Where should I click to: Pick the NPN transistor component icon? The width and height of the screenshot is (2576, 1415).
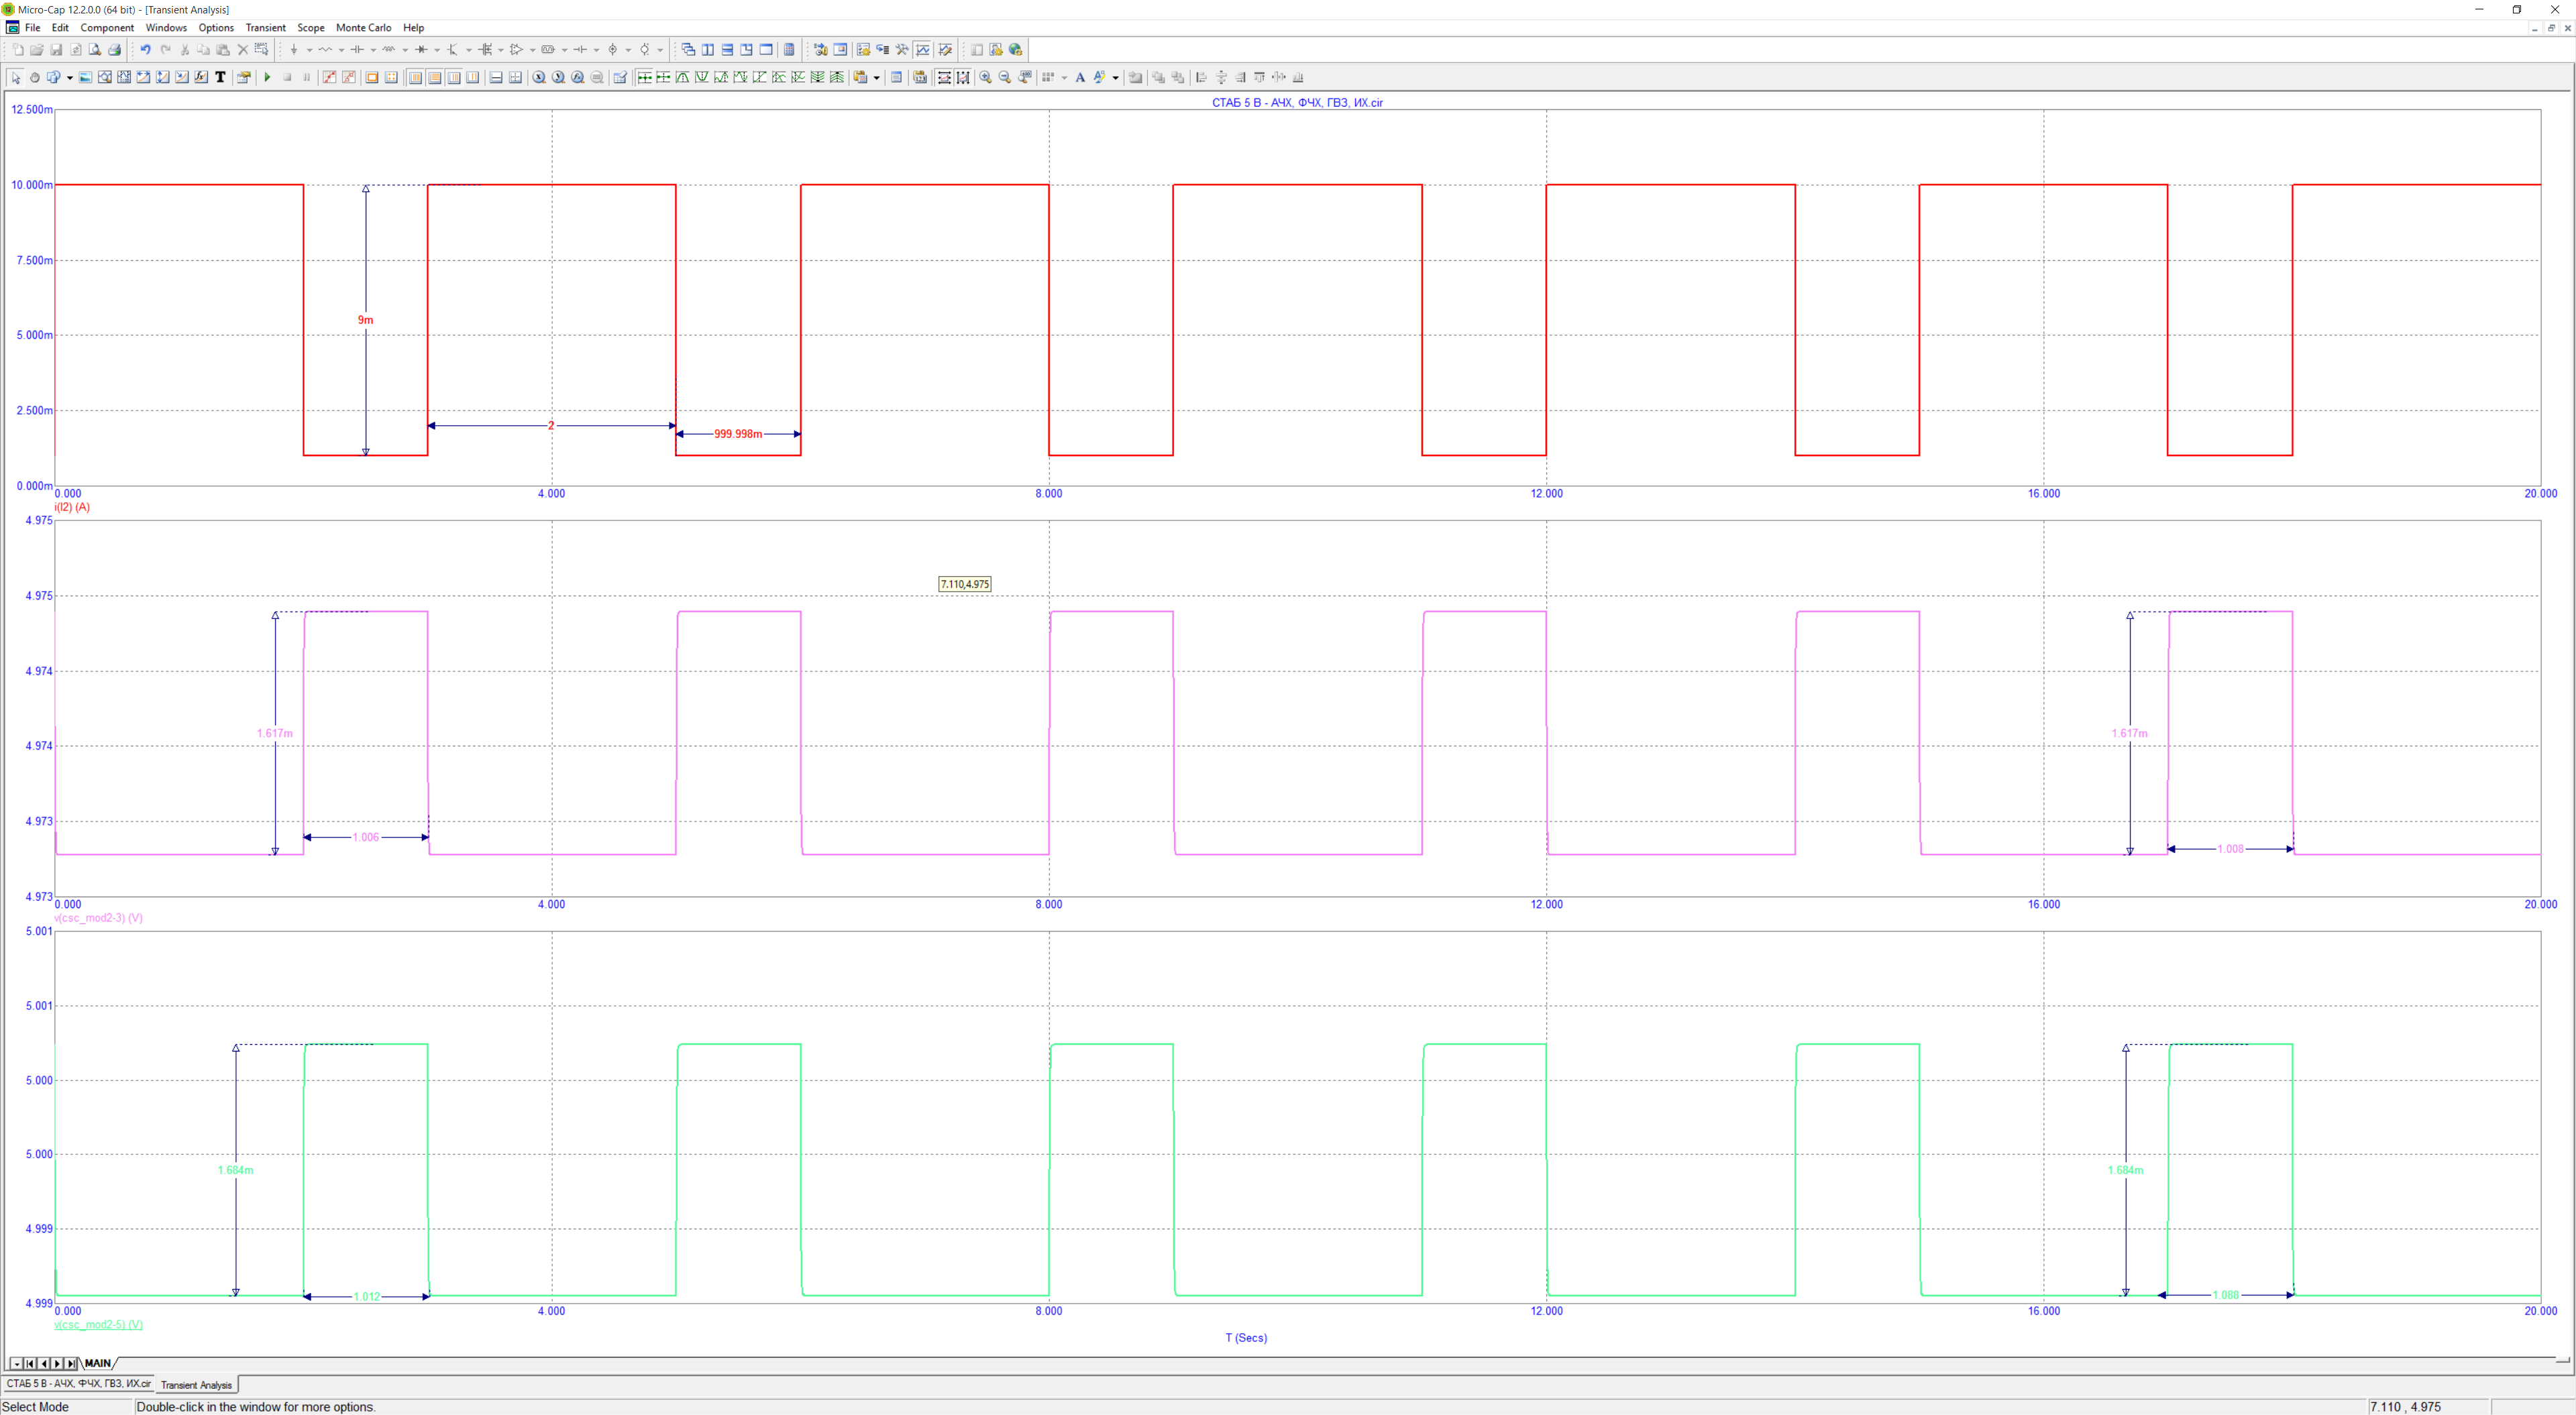click(x=453, y=49)
